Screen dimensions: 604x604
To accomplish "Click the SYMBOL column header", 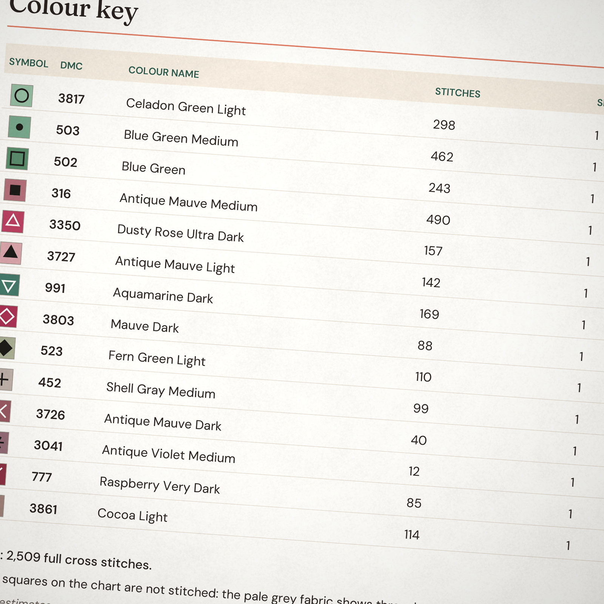I will [29, 63].
